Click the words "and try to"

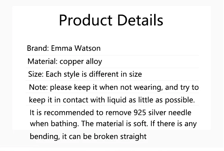click(182, 87)
